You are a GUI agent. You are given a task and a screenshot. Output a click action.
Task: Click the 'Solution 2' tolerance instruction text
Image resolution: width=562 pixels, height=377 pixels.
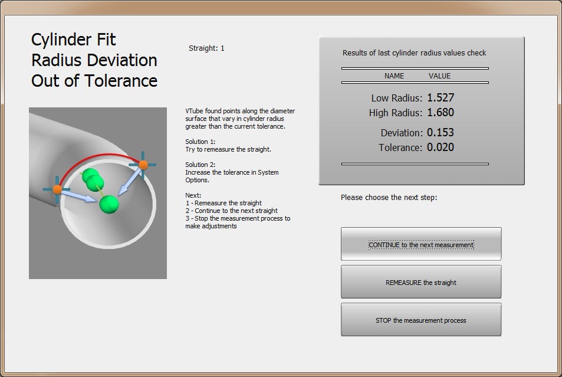232,172
